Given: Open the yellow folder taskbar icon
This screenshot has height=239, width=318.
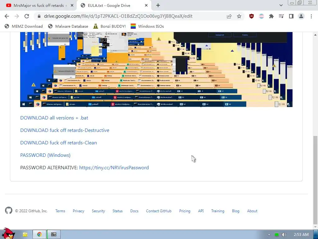Looking at the screenshot, I should click(x=25, y=235).
